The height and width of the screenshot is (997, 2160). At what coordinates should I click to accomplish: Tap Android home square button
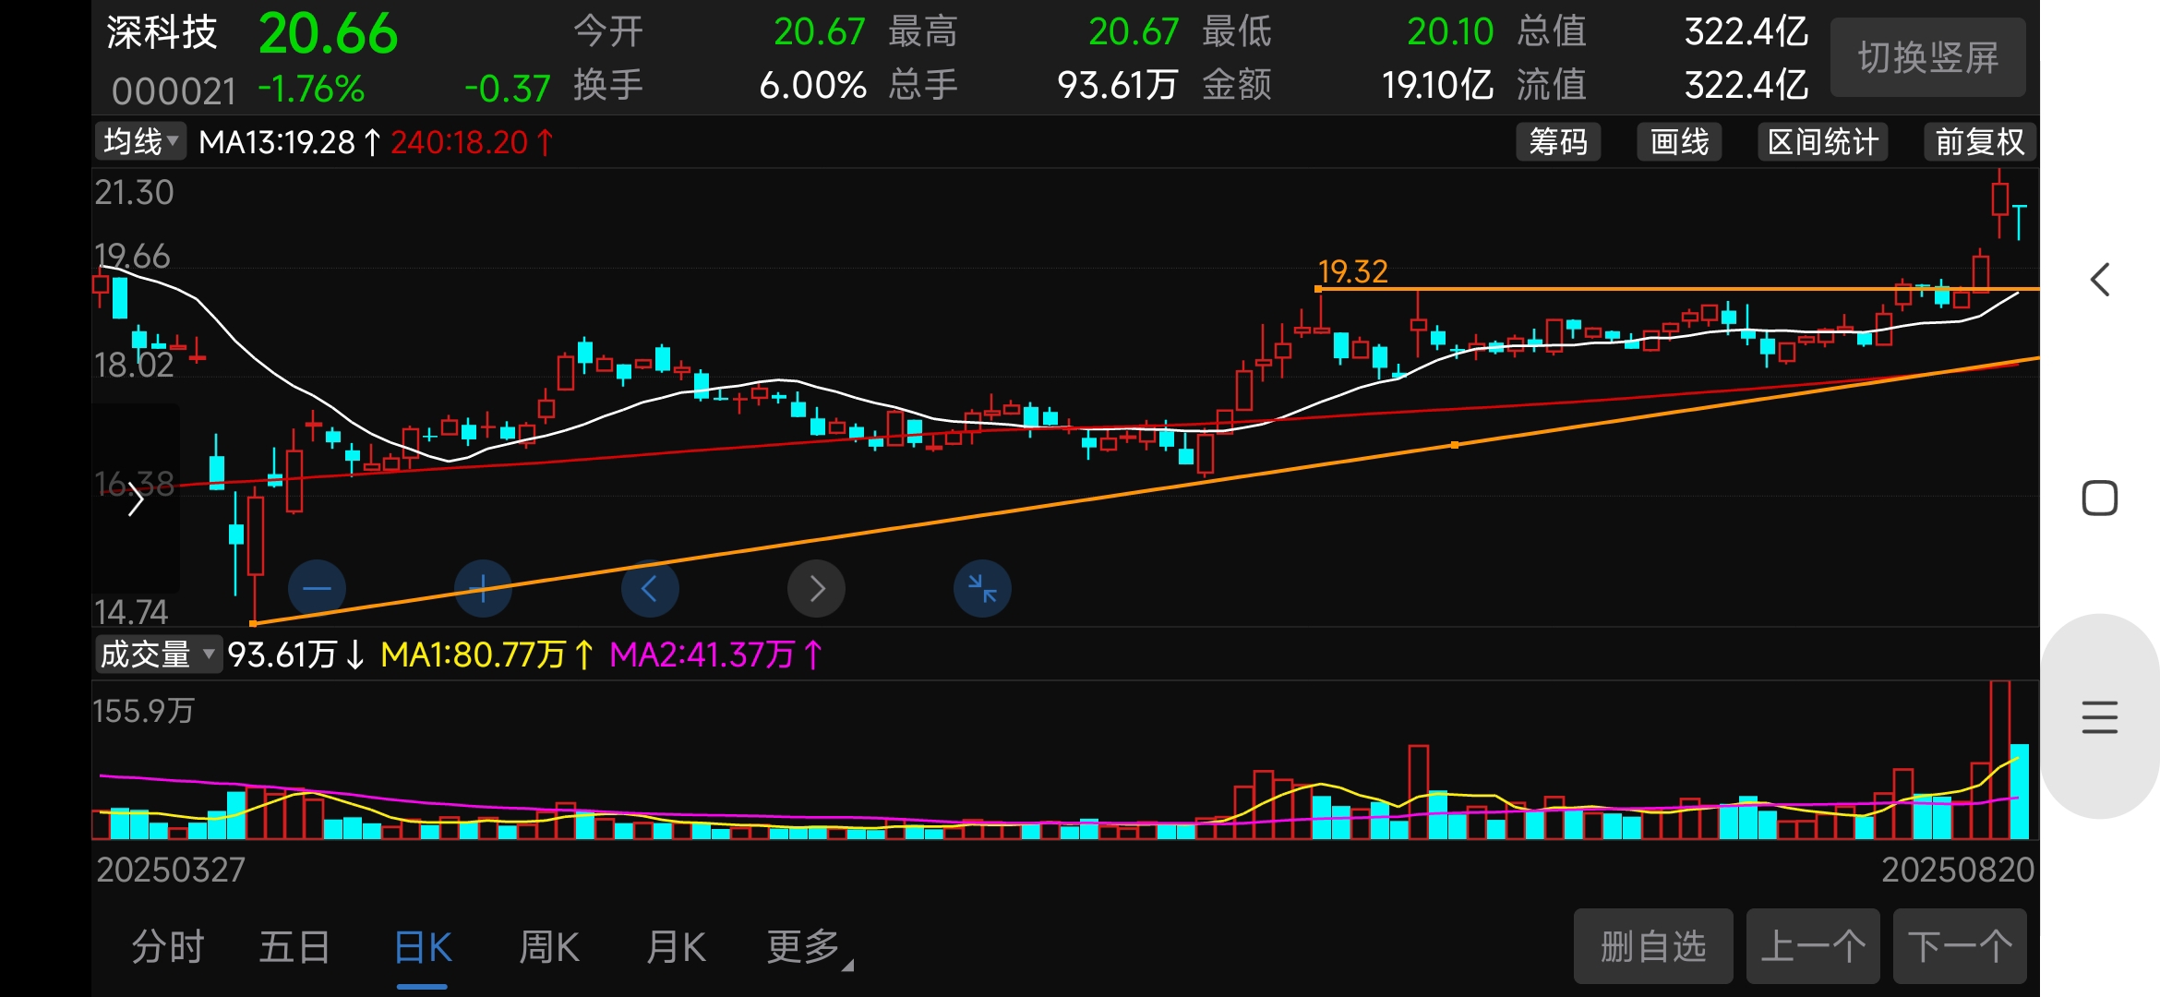pyautogui.click(x=2100, y=498)
